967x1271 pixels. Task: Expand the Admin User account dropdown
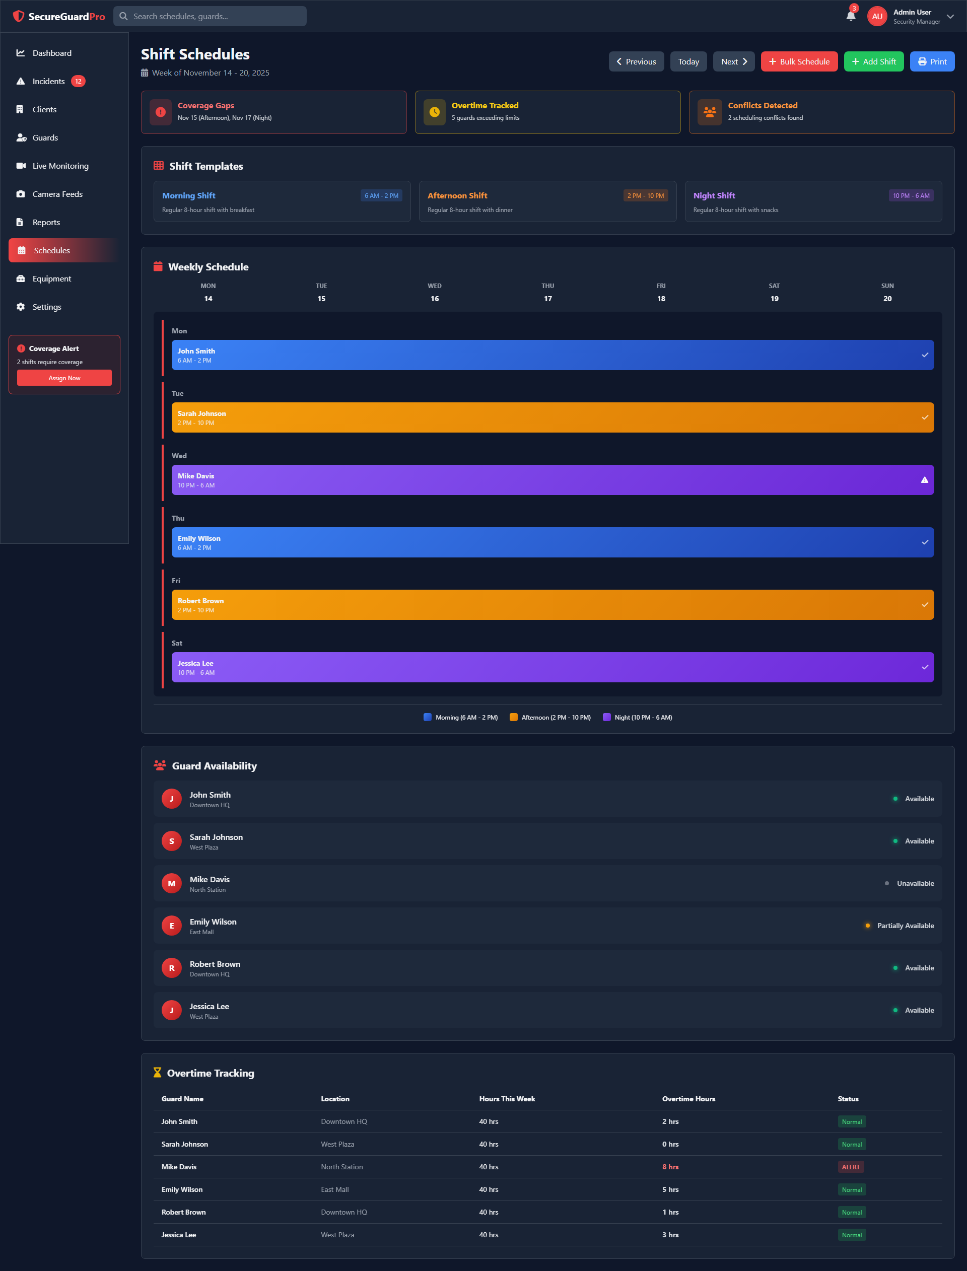coord(950,16)
